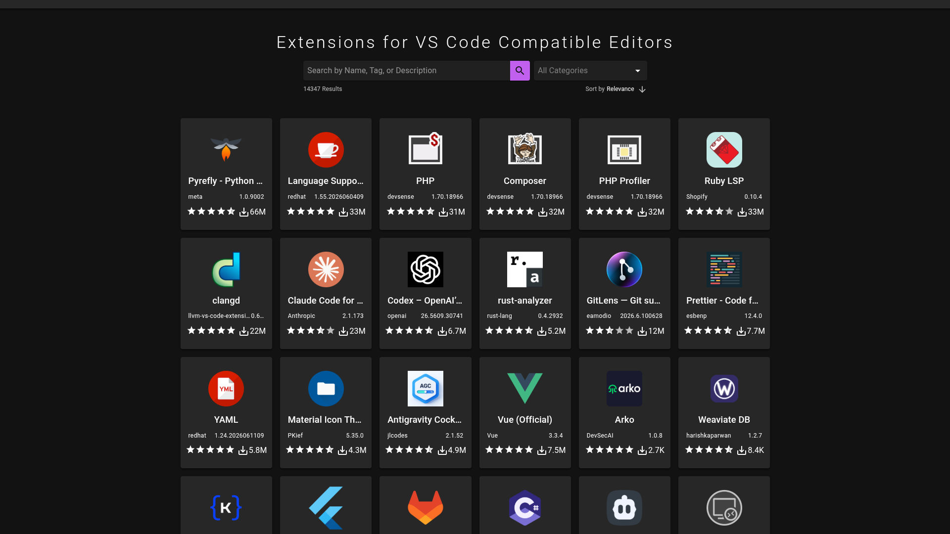The height and width of the screenshot is (534, 950).
Task: Select the Ruby LSP gem icon
Action: tap(724, 150)
